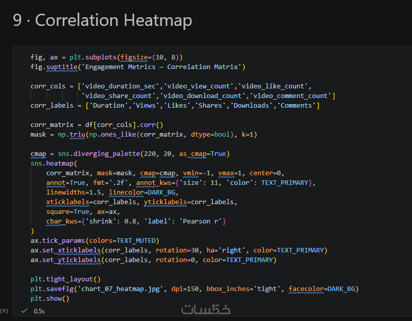Click the vmin=-1 argument
412x321 pixels.
(x=197, y=173)
